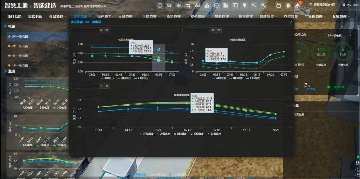Open the 3#一级电箱 dropdown in status panel
This screenshot has width=360, height=179.
[x=339, y=35]
